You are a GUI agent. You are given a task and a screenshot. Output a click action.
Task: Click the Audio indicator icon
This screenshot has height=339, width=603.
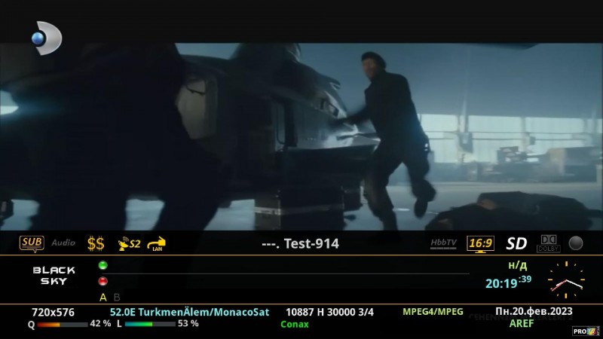[63, 243]
